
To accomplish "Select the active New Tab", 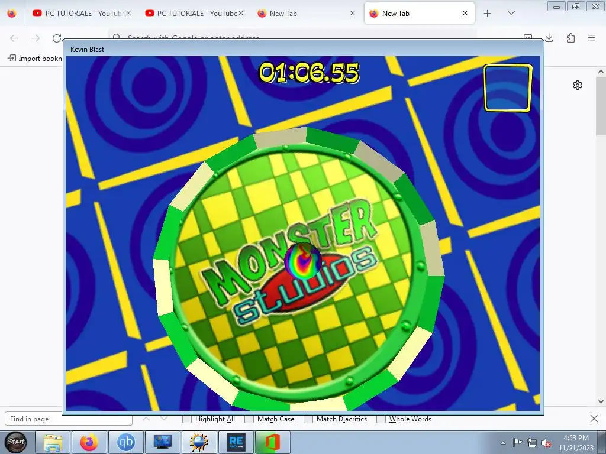I will [x=420, y=14].
